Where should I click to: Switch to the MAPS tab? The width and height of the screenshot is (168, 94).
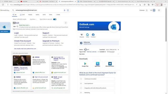point(44,15)
